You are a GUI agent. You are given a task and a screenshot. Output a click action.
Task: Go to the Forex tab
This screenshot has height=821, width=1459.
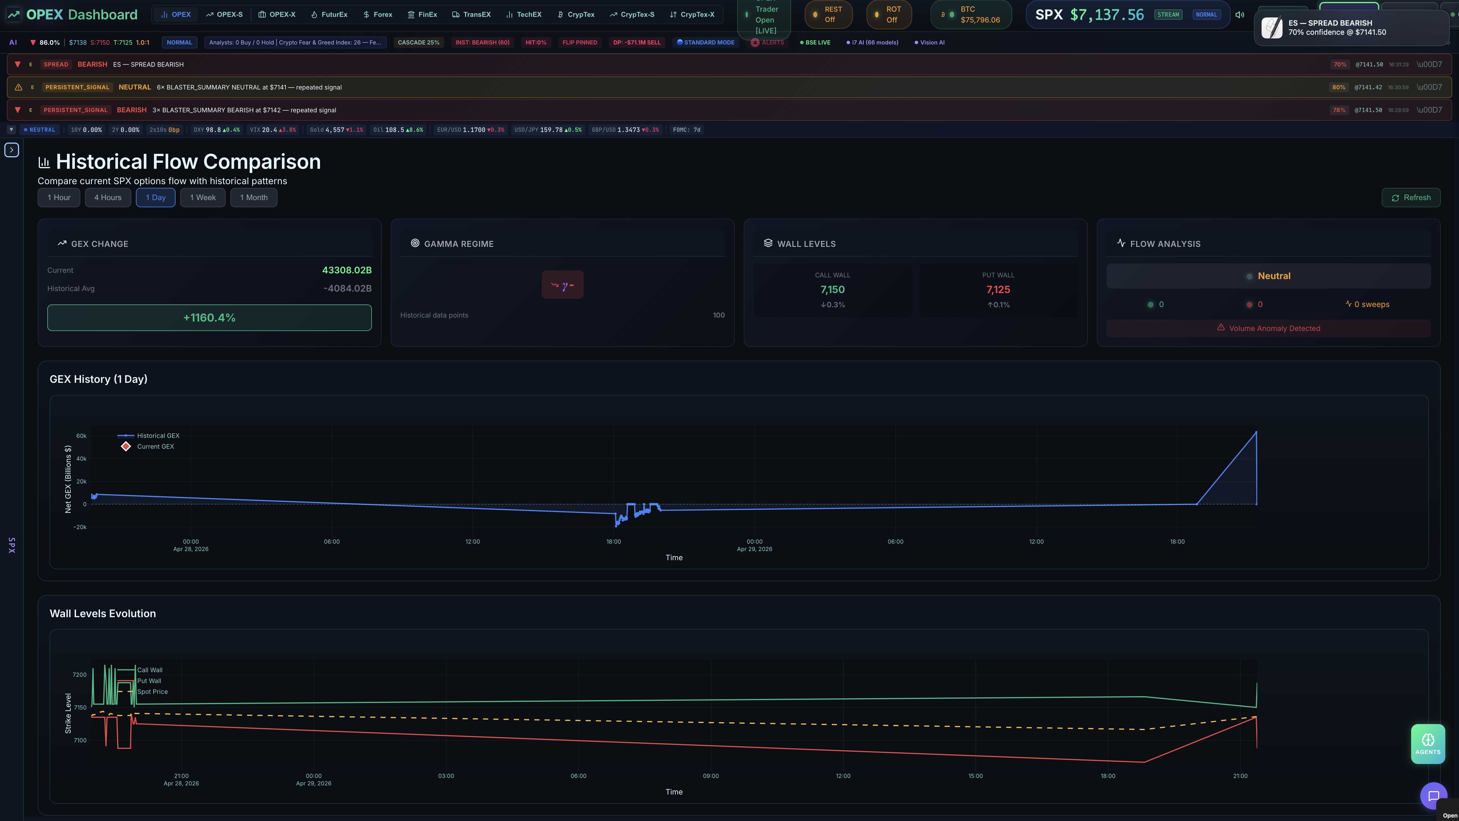pos(378,15)
